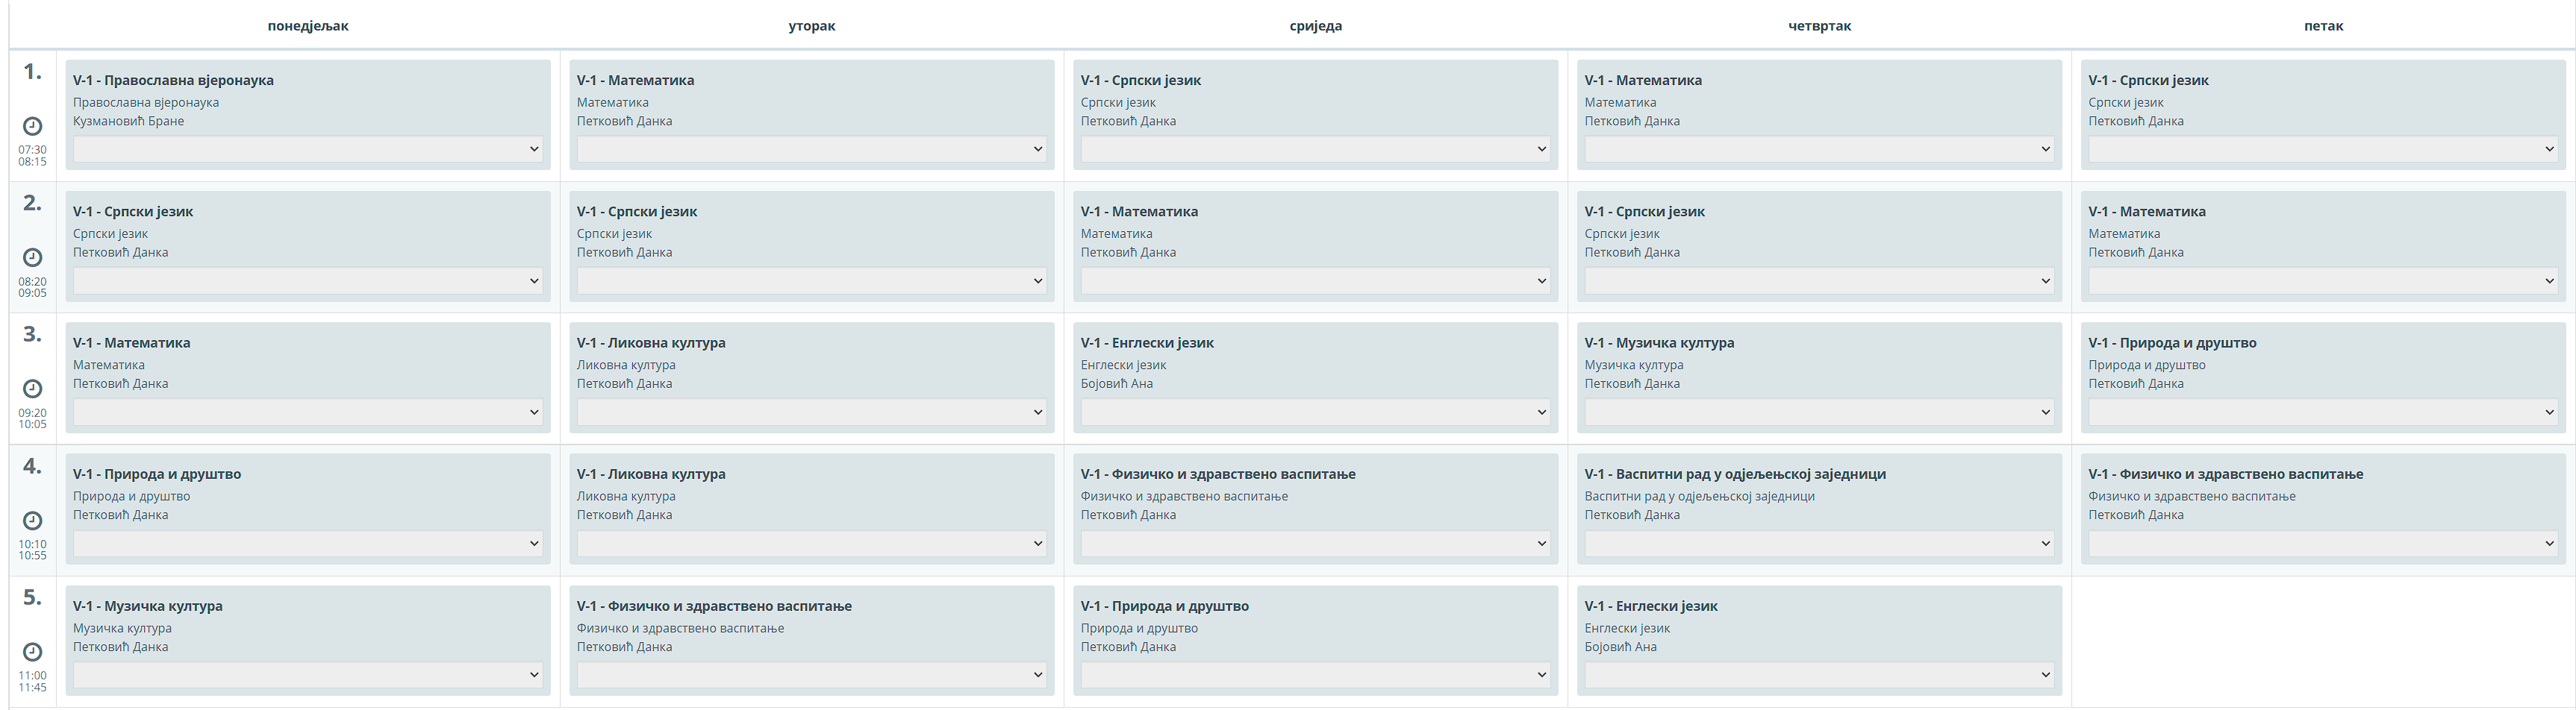Open dropdown for Thursday Васпитни рад lesson
Image resolution: width=2576 pixels, height=710 pixels.
point(1819,544)
